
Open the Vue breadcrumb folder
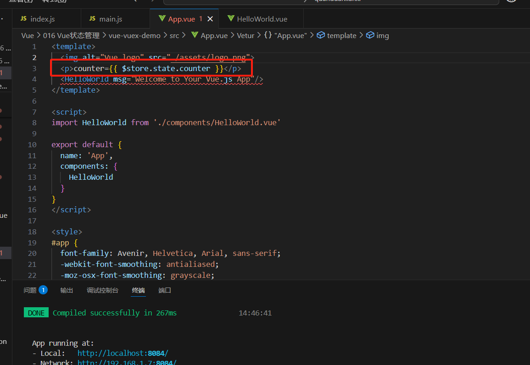click(28, 35)
